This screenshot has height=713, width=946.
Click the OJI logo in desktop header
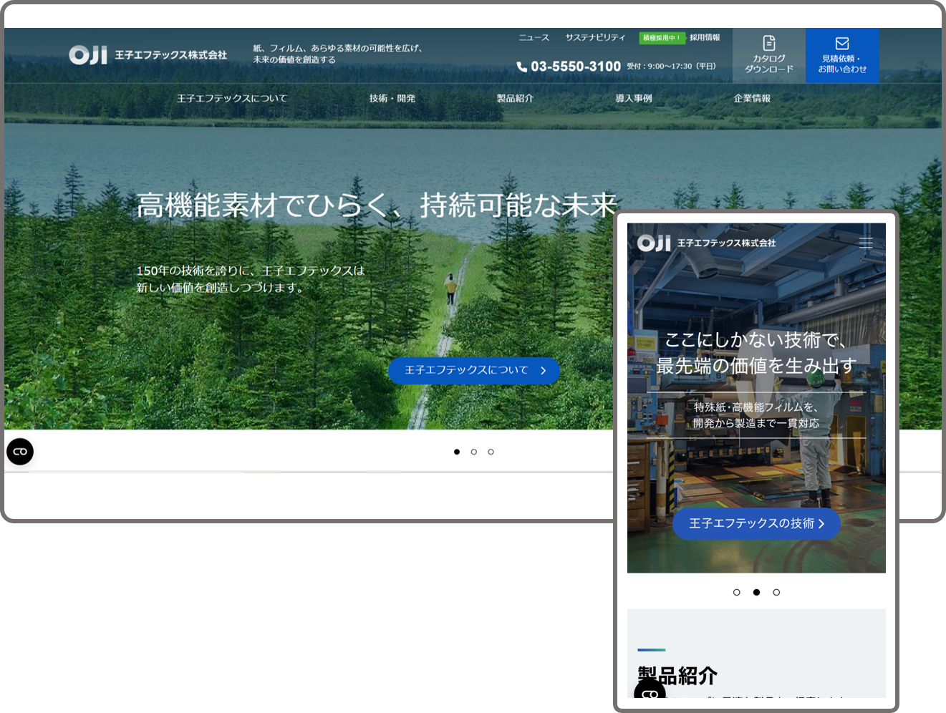(88, 55)
